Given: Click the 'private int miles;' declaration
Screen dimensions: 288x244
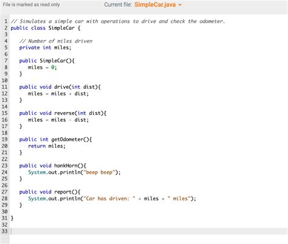Looking at the screenshot, I should (45, 47).
